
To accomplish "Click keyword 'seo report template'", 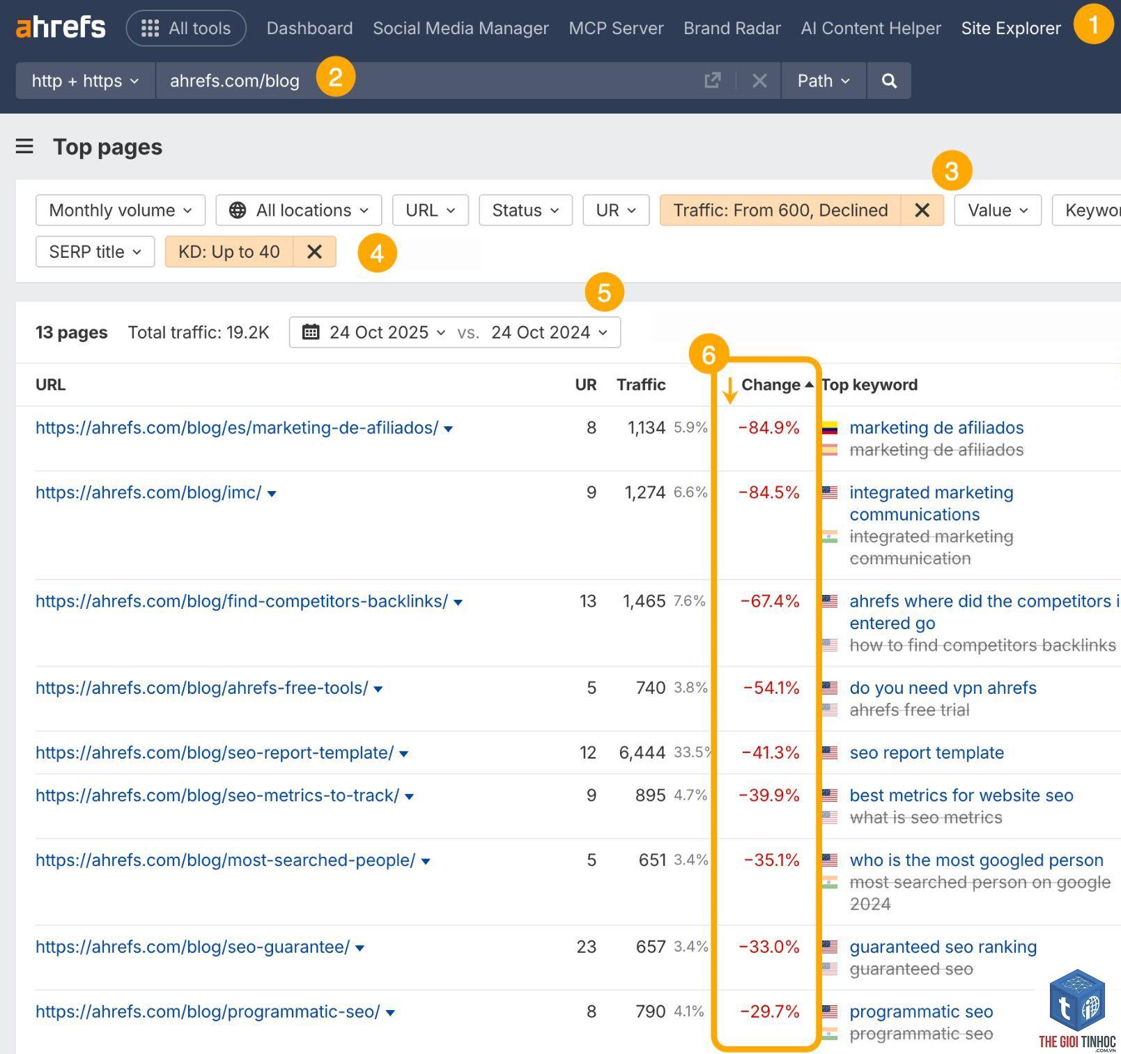I will pos(927,753).
